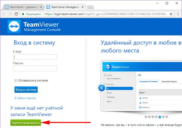Screen dimensions: 182x128
Task: Switch to the 'TeamViewer – удаленна' tab
Action: click(23, 7)
